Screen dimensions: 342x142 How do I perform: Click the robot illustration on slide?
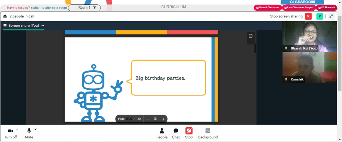(x=98, y=93)
